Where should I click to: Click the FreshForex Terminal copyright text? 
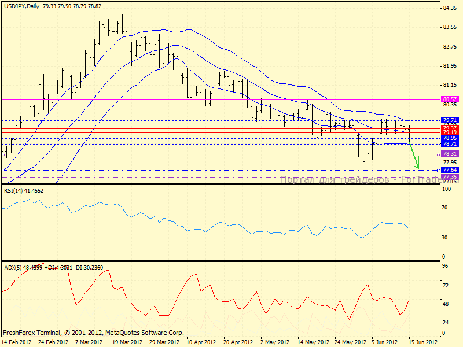click(93, 333)
